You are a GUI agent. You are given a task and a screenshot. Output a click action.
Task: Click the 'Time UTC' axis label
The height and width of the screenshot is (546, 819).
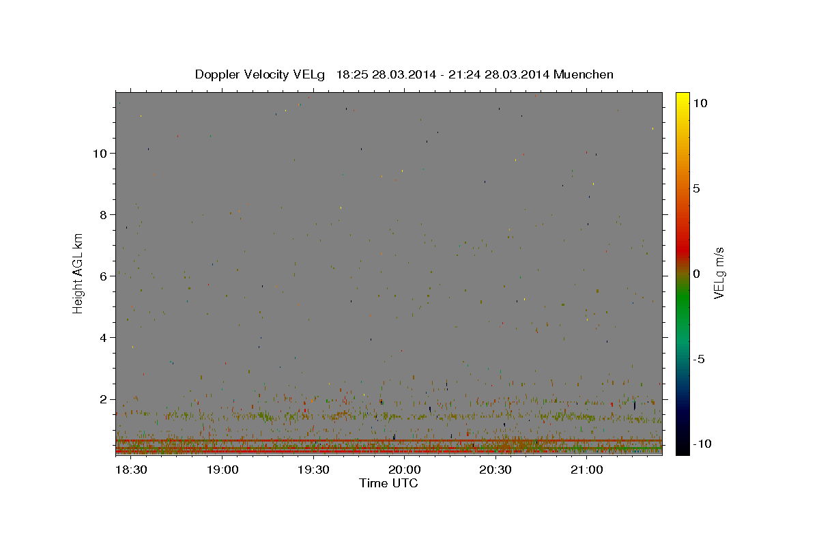[x=388, y=483]
